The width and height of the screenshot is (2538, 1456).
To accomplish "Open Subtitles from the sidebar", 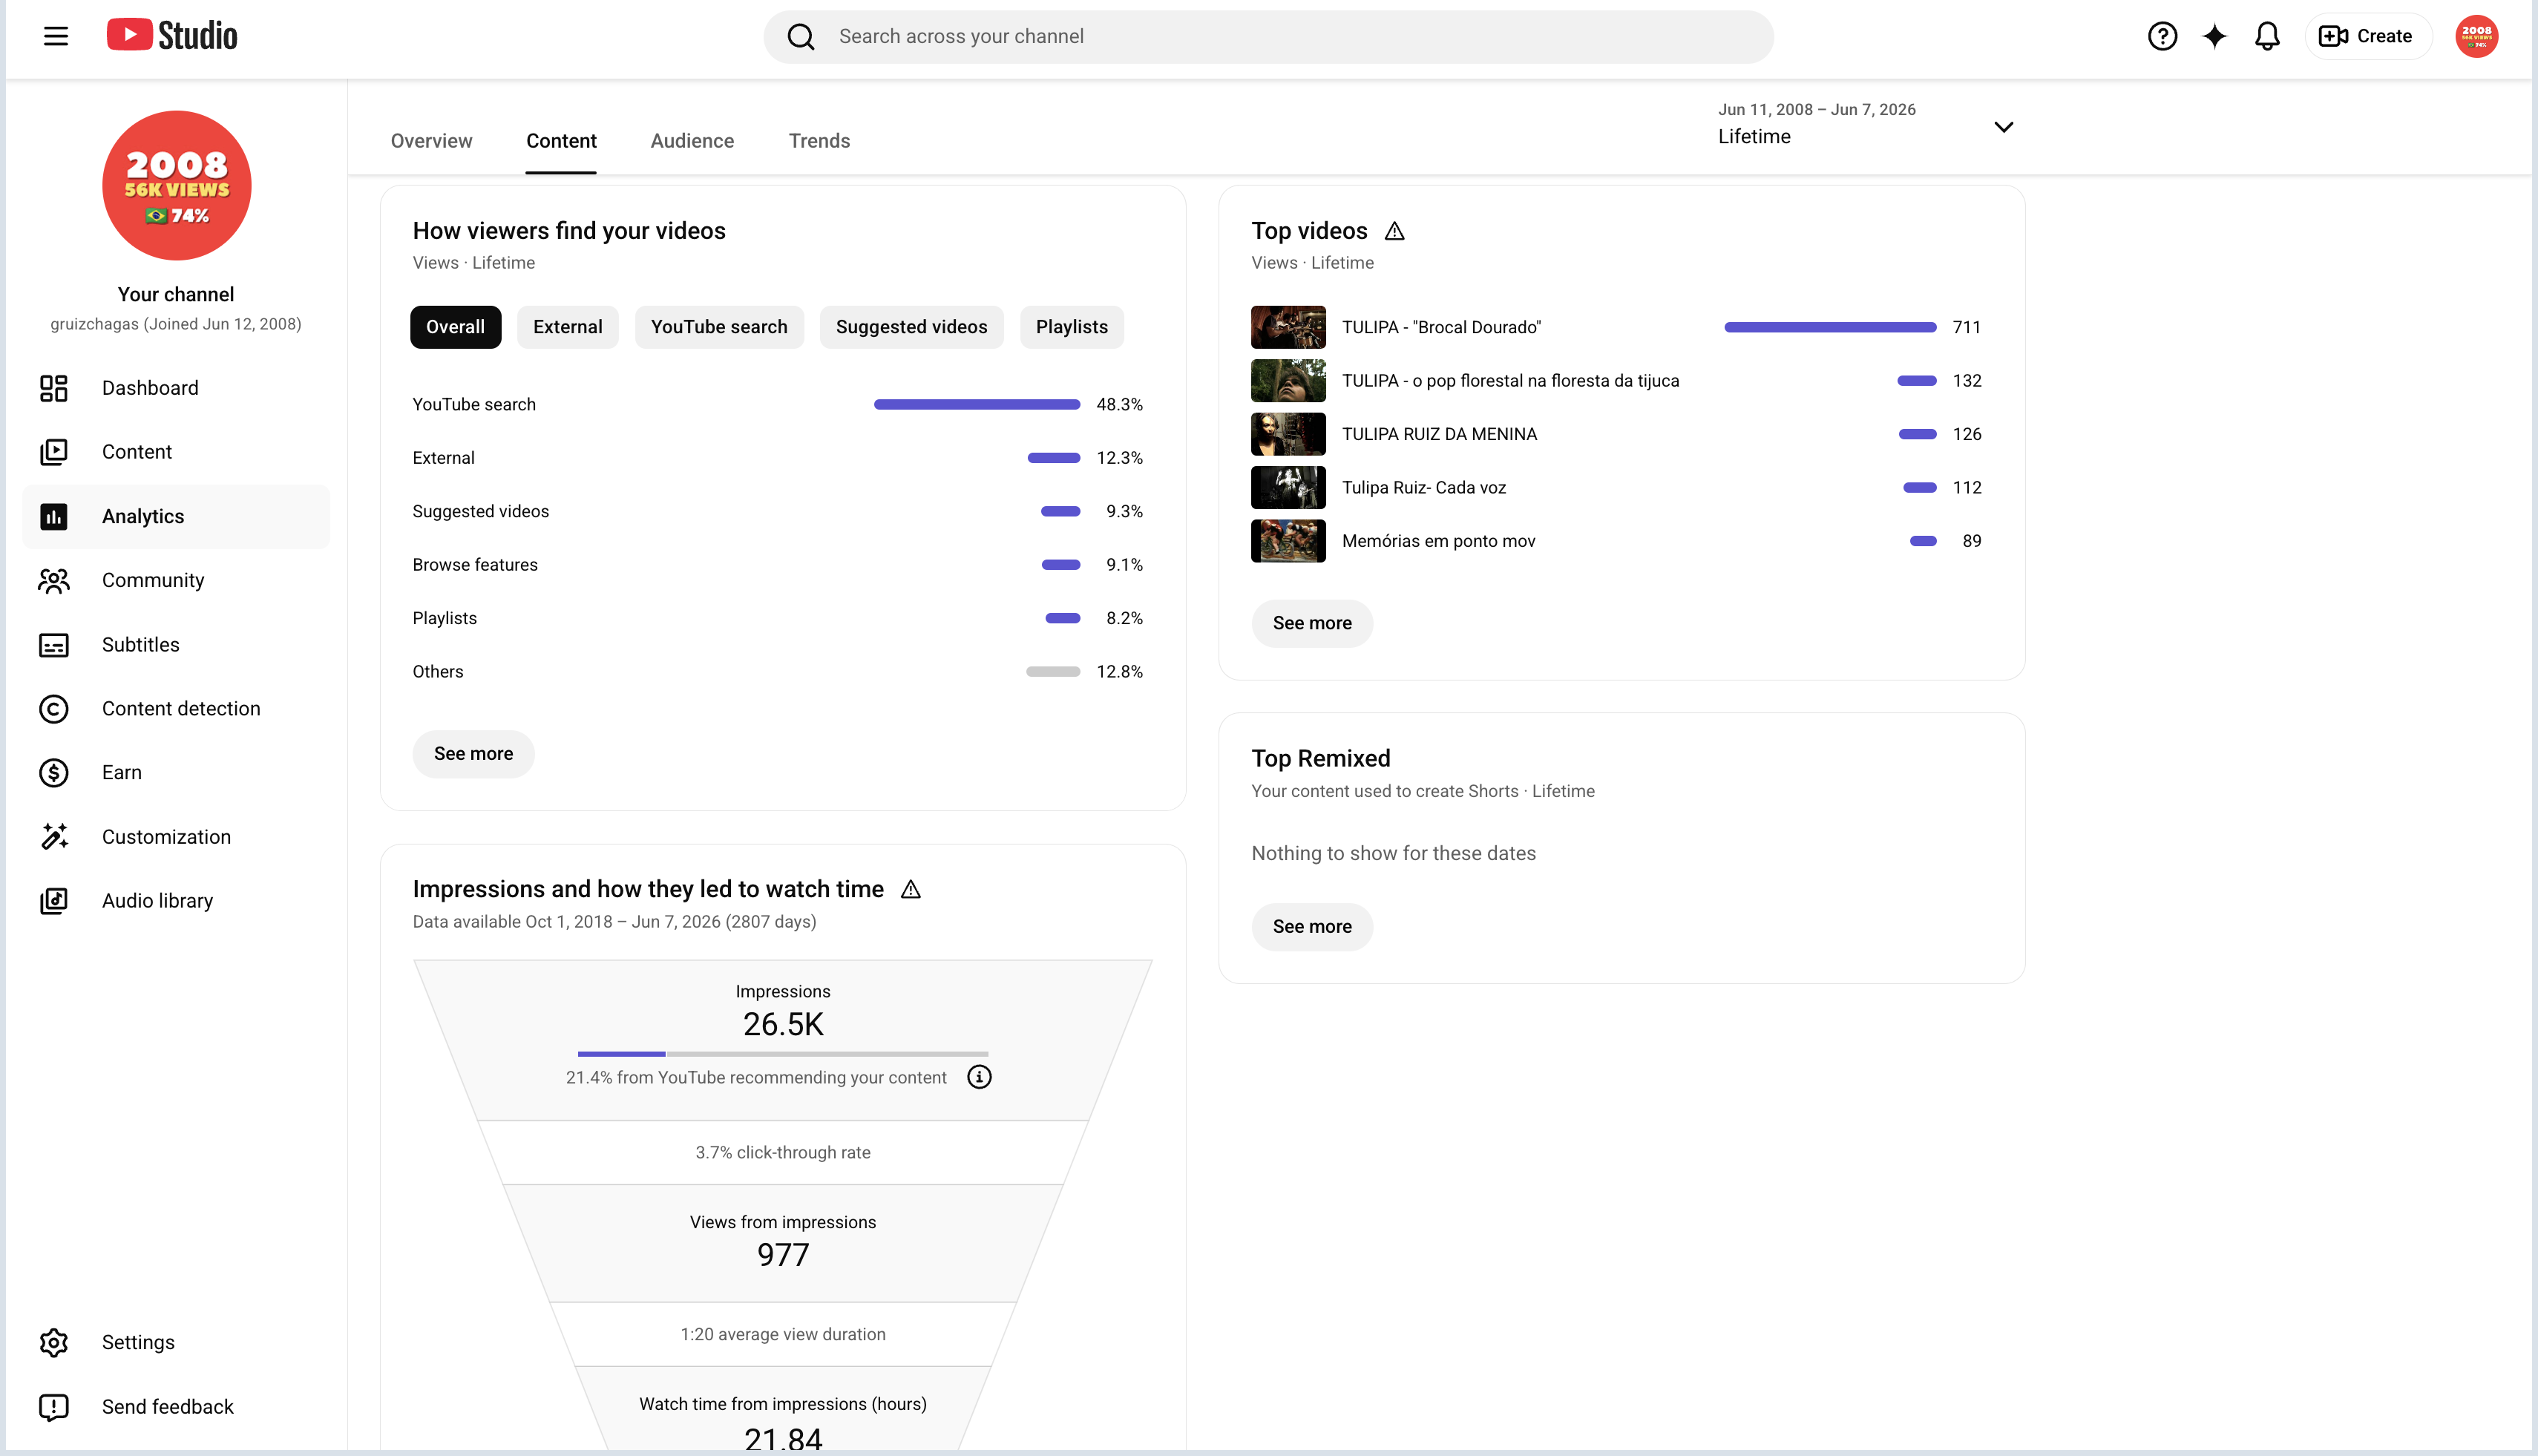I will [176, 645].
